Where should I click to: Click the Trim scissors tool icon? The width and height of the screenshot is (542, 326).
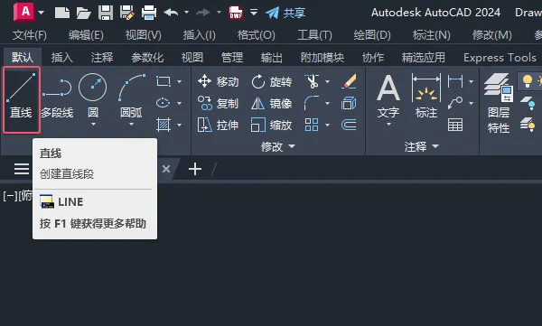[312, 81]
